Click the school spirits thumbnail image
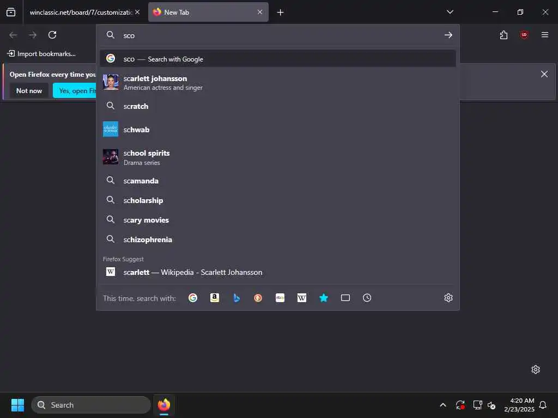 point(111,157)
